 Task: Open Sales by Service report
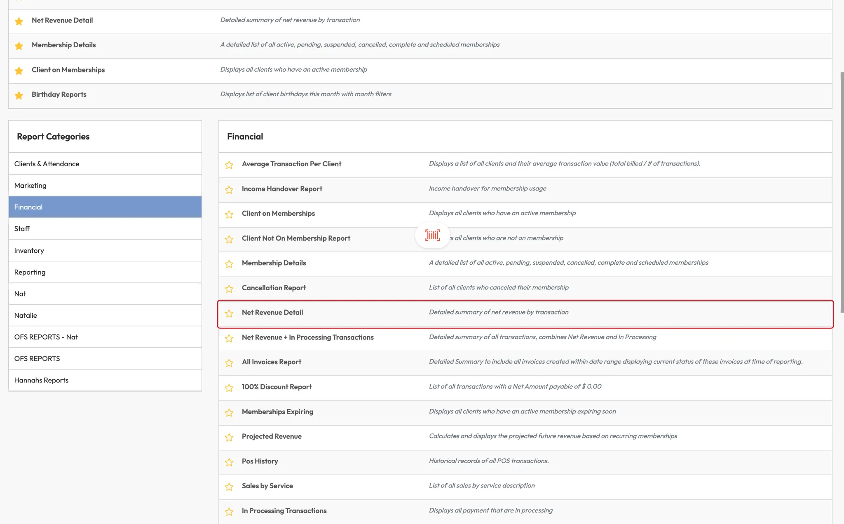click(x=267, y=486)
